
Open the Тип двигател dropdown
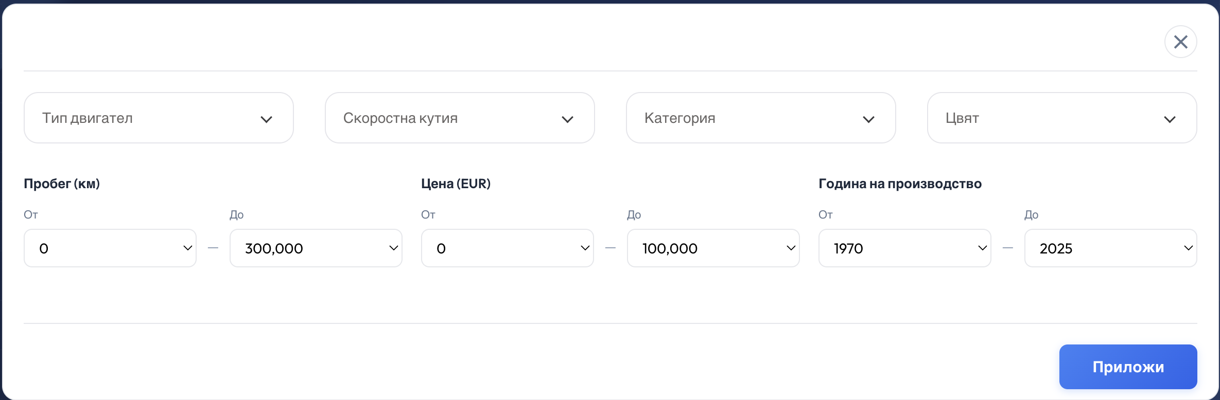[159, 118]
